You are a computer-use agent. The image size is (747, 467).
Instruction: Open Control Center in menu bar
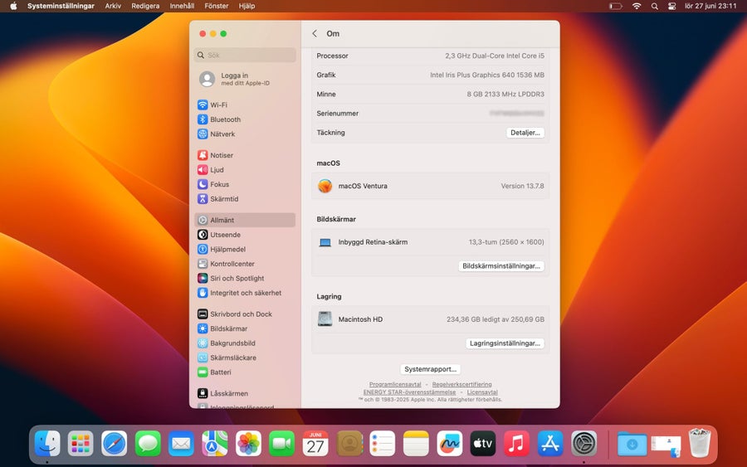click(671, 6)
